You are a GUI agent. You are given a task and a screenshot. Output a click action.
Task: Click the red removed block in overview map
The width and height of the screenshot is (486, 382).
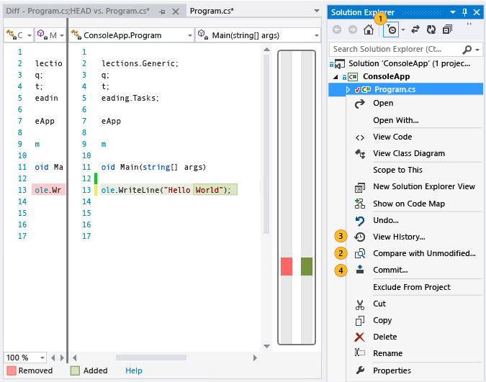coord(287,266)
